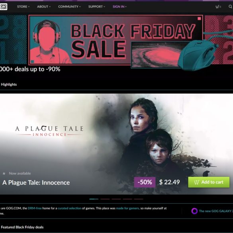233x233 pixels.
Task: Open the Sign In menu
Action: coord(119,6)
